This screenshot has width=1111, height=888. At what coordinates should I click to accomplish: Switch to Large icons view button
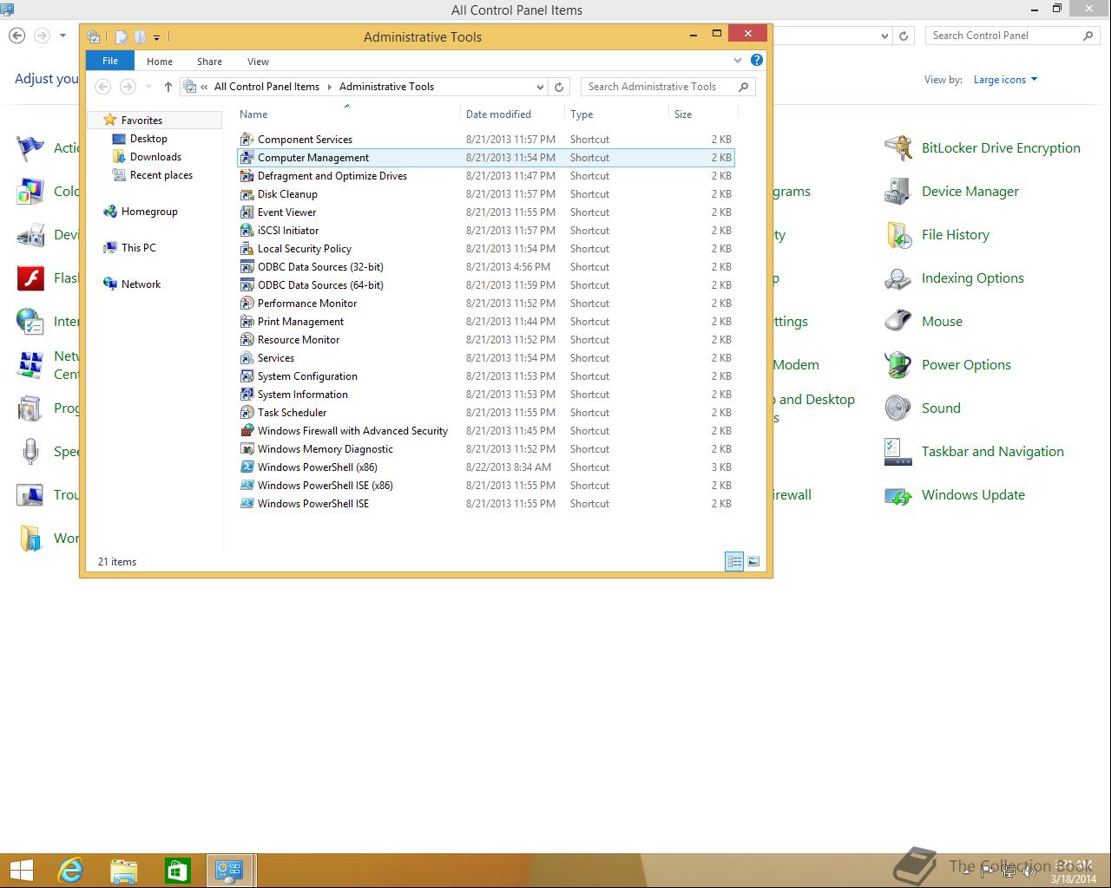[x=753, y=562]
